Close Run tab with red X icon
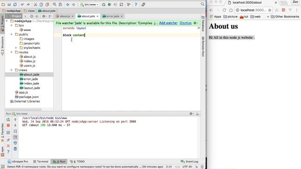The image size is (301, 169). 8,146
